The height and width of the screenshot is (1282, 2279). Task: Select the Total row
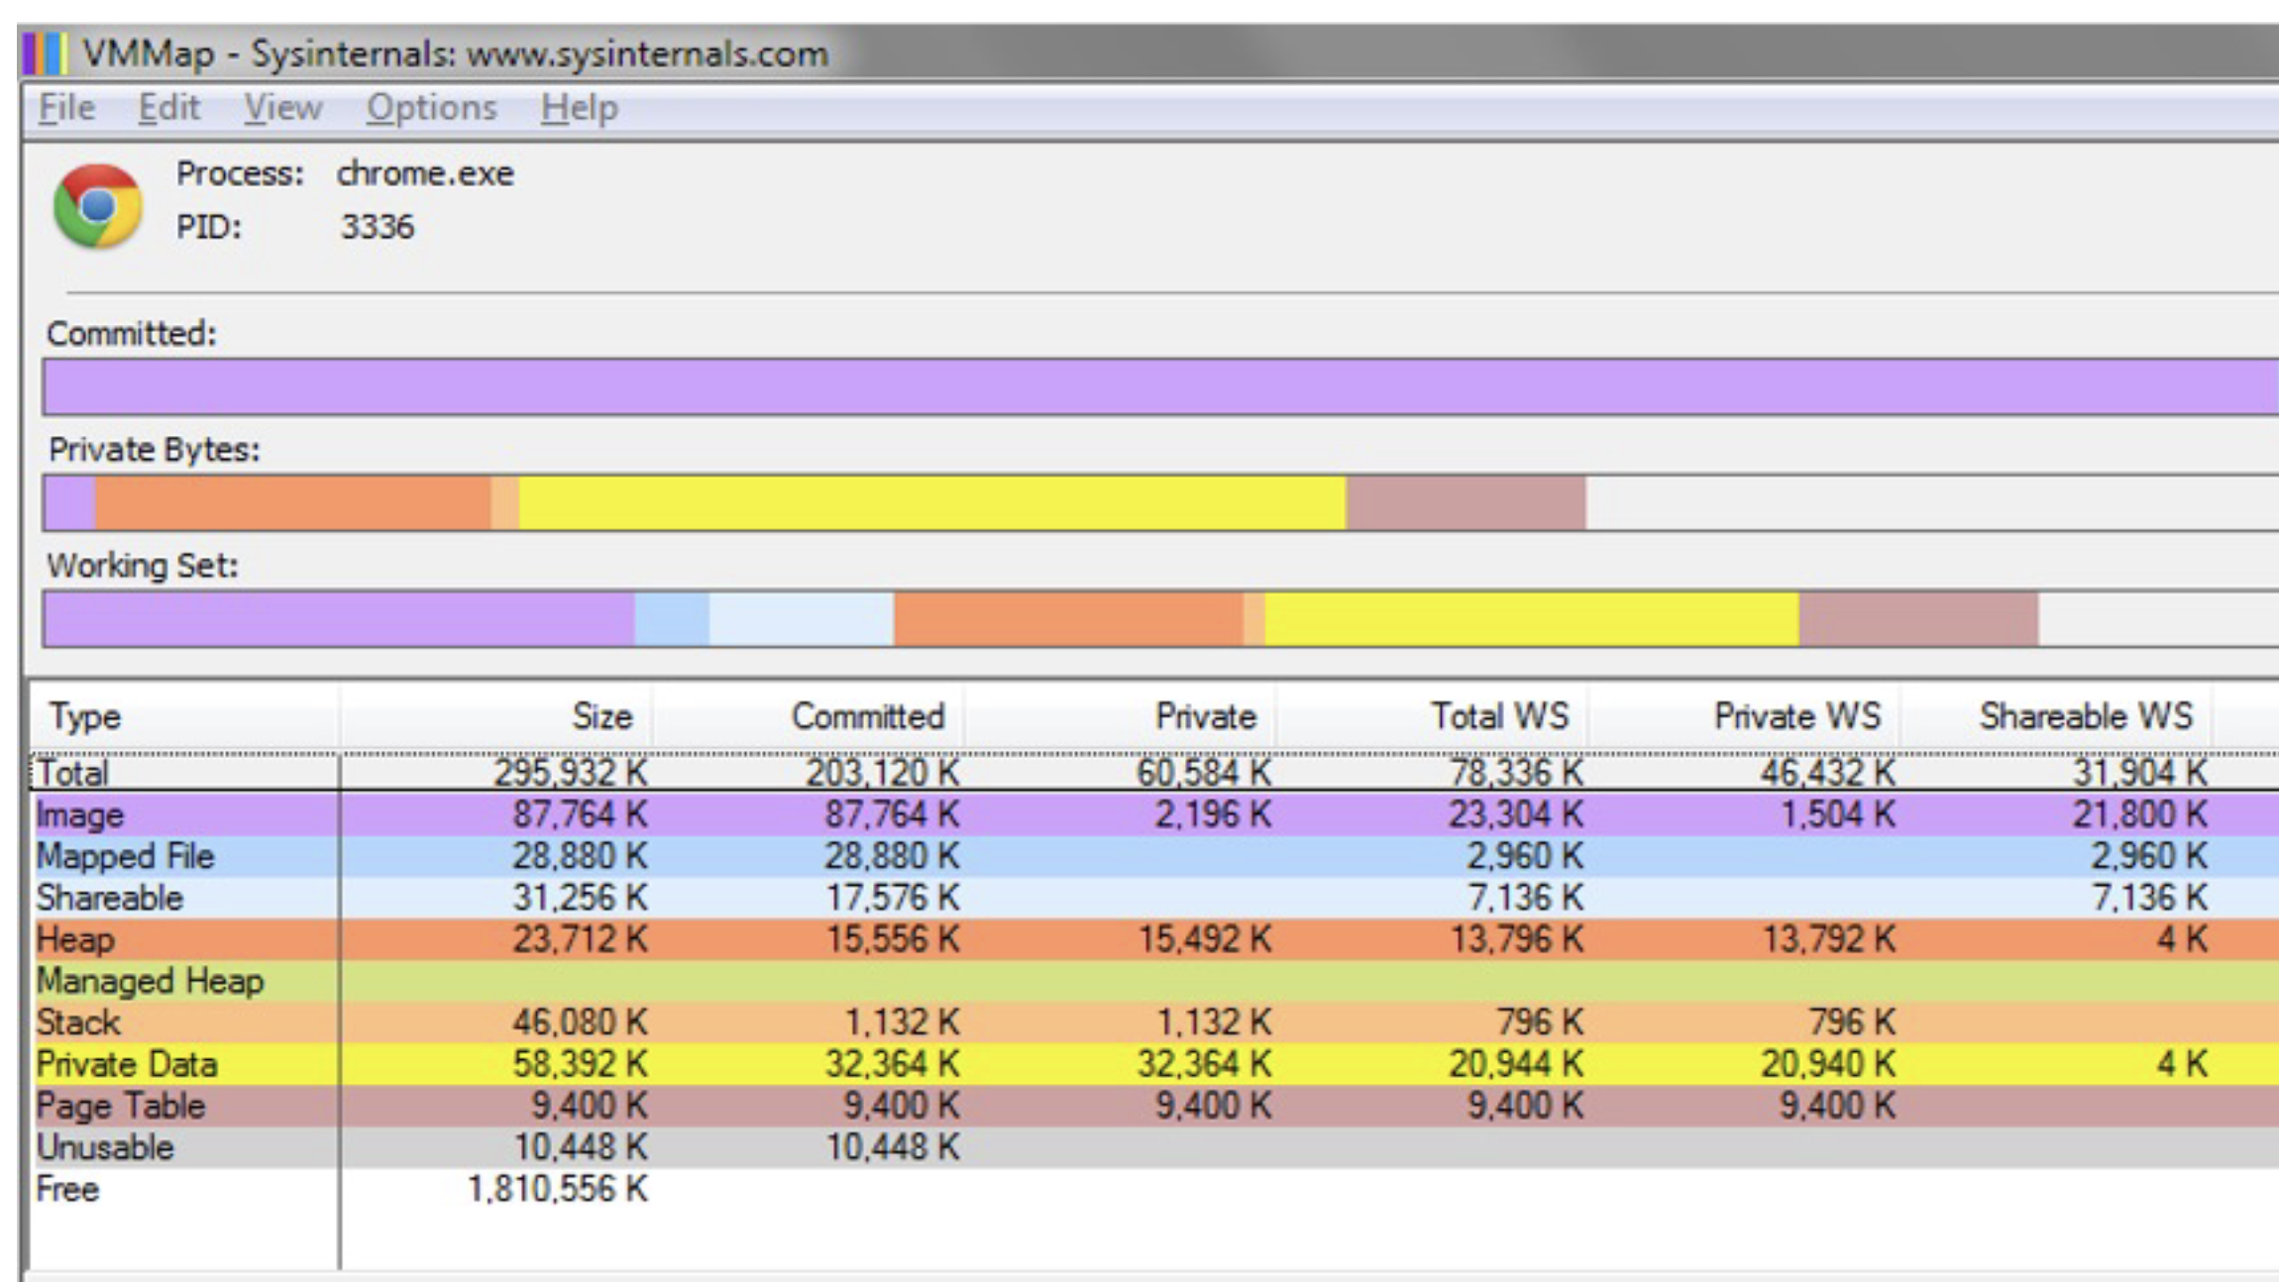pyautogui.click(x=1154, y=773)
